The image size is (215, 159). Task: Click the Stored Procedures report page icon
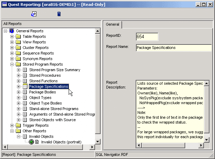point(25,75)
